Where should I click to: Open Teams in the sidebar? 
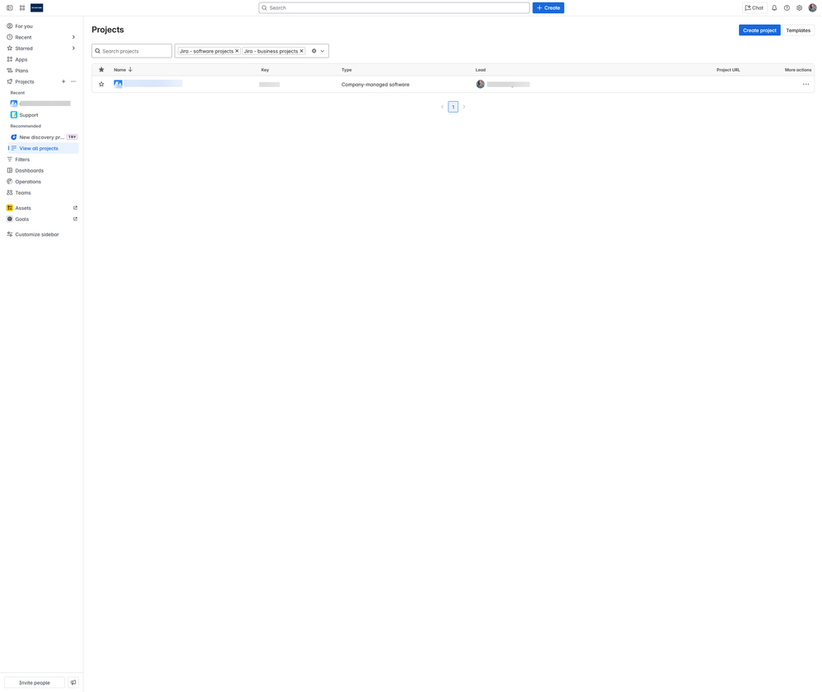tap(42, 192)
